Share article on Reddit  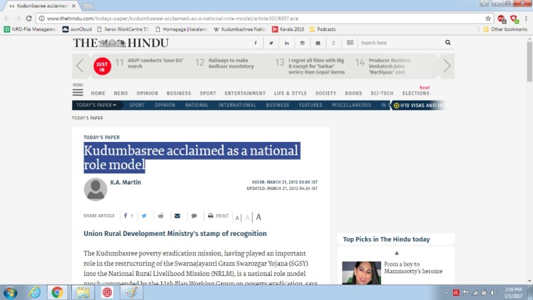coord(161,216)
